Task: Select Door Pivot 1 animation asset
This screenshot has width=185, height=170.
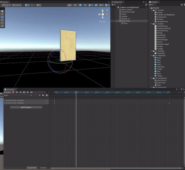Action: click(x=162, y=81)
